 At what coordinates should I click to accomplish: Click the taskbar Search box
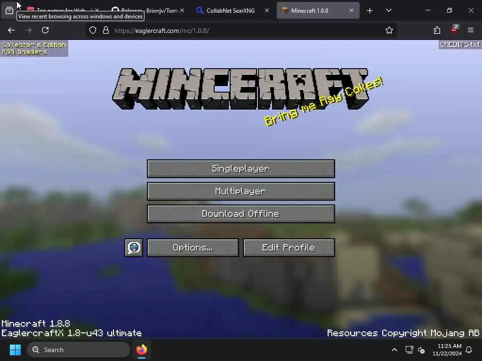coord(79,350)
